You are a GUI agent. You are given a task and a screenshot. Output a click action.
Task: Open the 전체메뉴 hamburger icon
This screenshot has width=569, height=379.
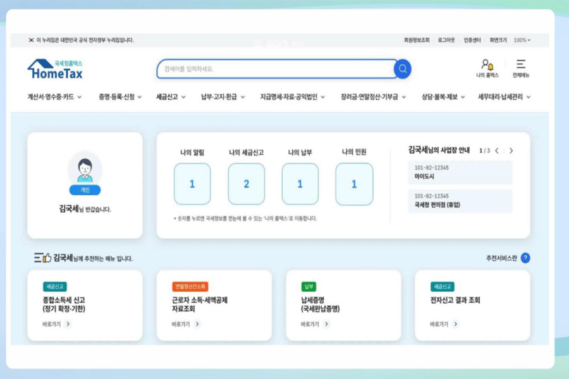[521, 63]
